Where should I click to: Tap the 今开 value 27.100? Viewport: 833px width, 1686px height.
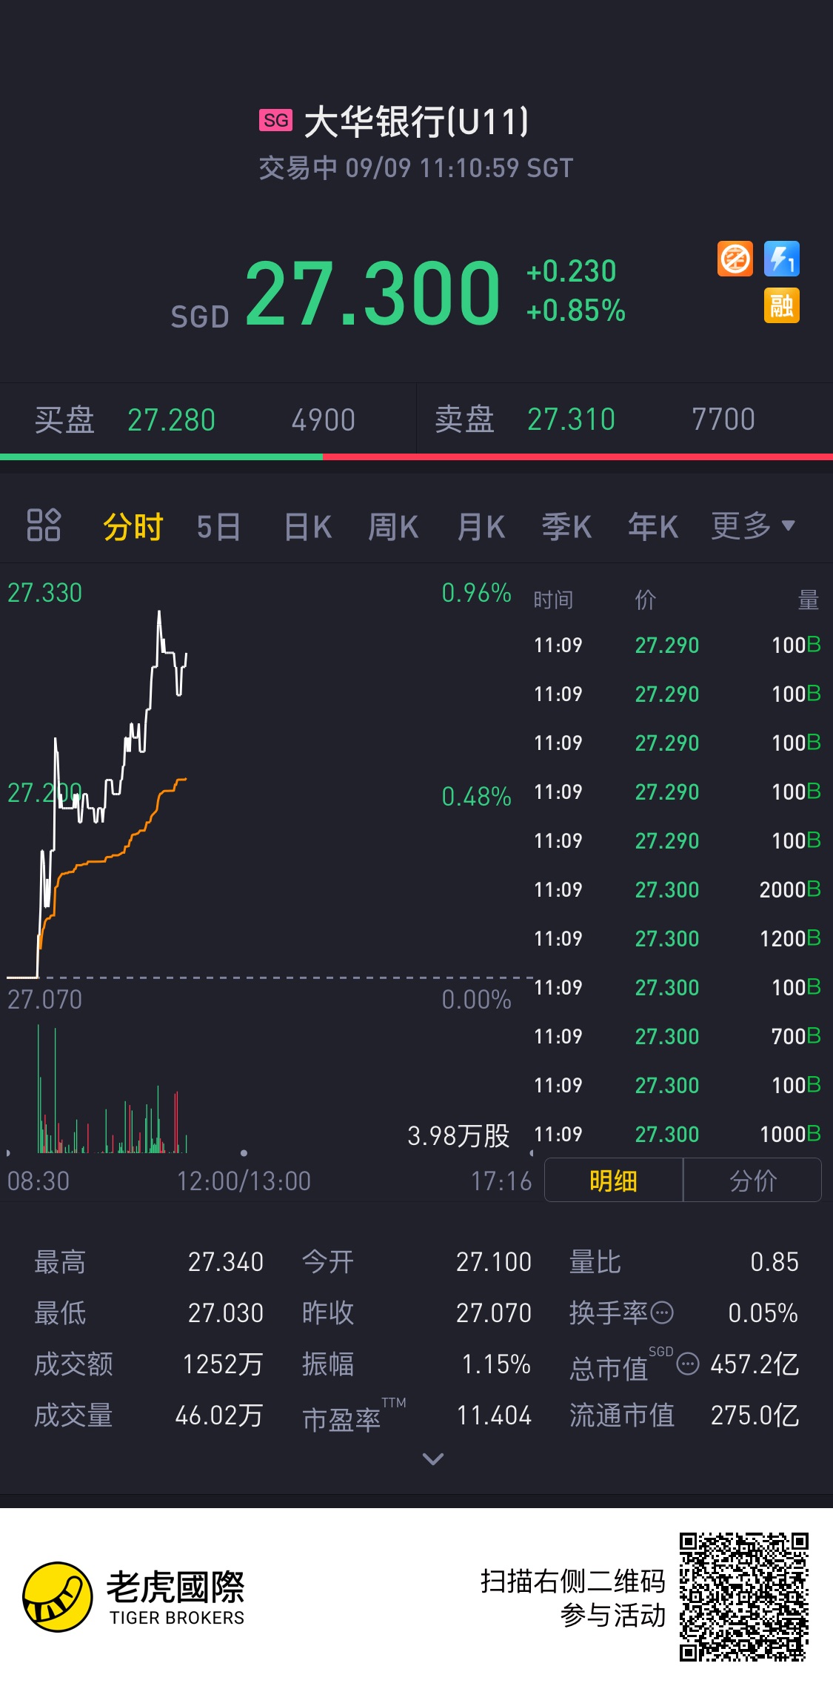(494, 1262)
